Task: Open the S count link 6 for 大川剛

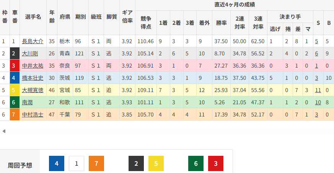Action: (317, 53)
